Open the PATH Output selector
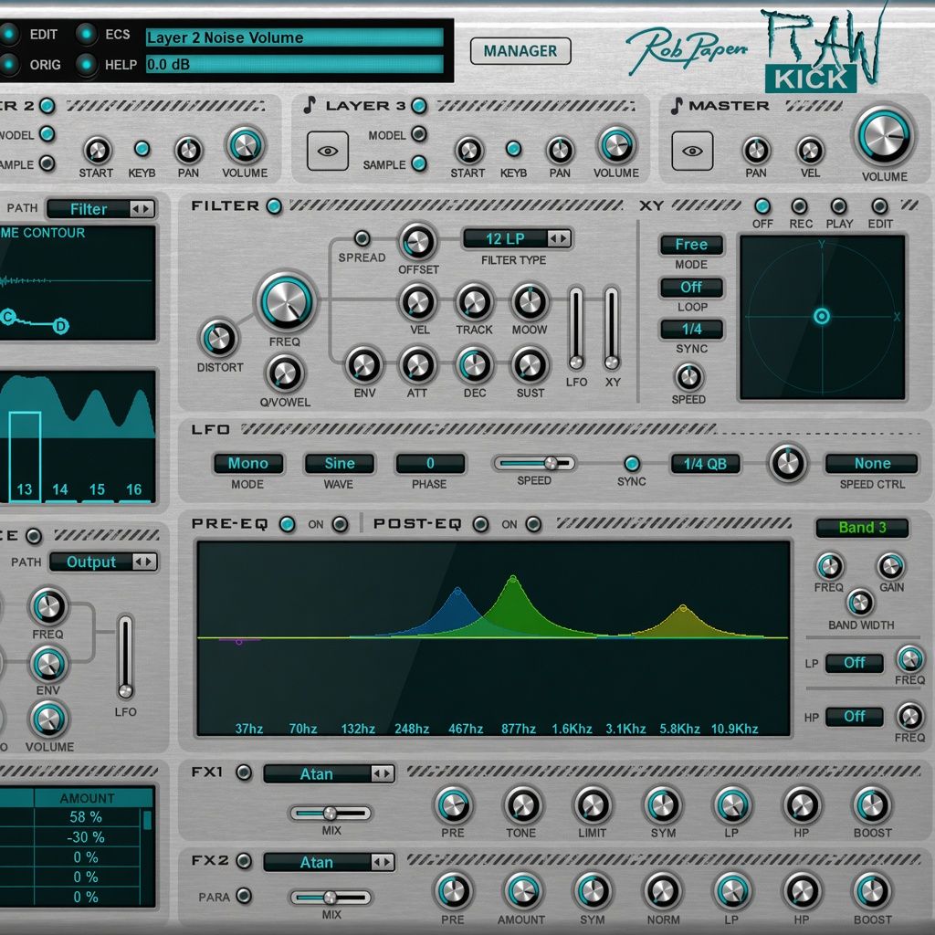Image resolution: width=935 pixels, height=935 pixels. (x=104, y=562)
